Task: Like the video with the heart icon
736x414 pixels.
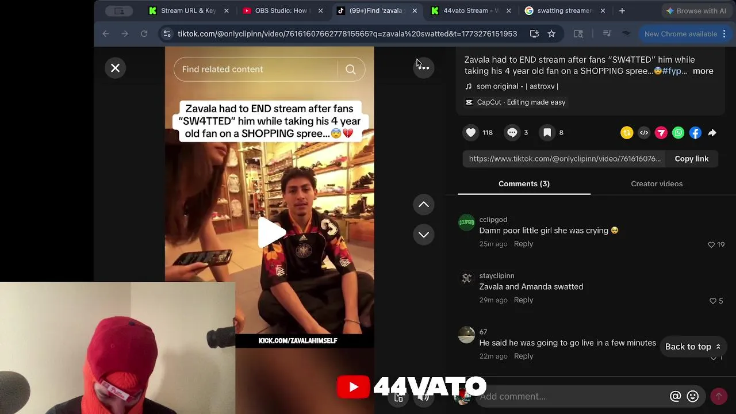Action: [471, 133]
